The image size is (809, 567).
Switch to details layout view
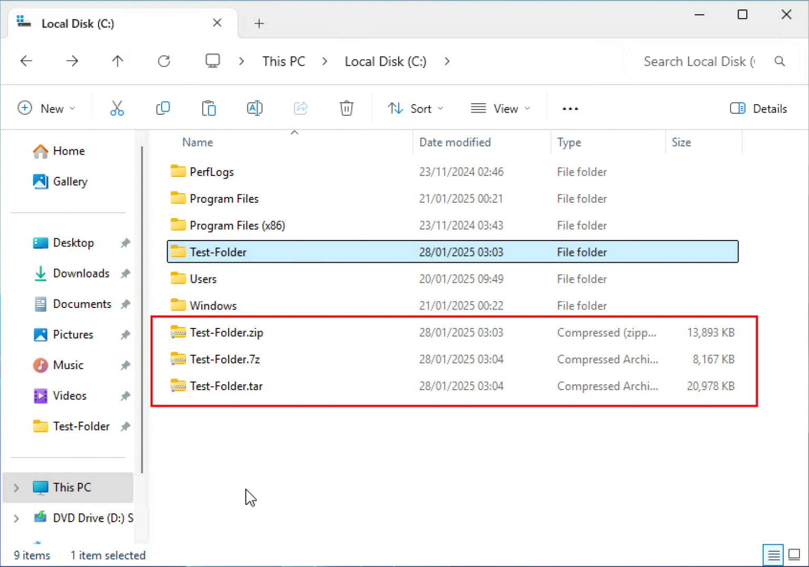(773, 554)
